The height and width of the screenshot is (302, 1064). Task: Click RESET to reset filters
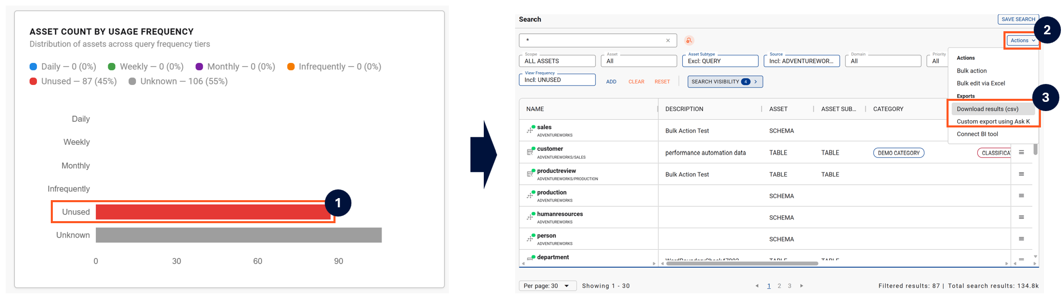pos(662,82)
